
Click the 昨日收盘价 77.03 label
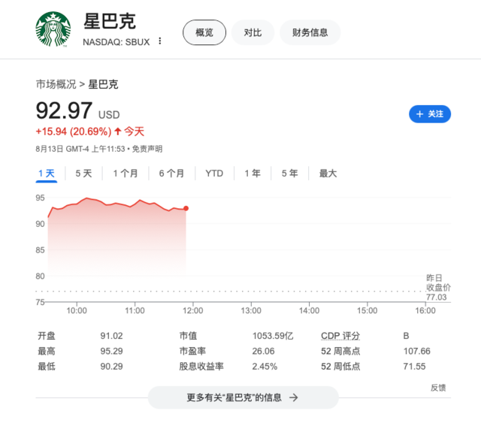(x=438, y=288)
